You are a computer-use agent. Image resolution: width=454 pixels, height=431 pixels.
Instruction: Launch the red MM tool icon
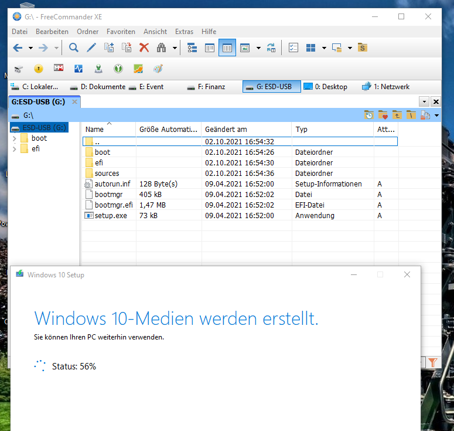point(59,68)
